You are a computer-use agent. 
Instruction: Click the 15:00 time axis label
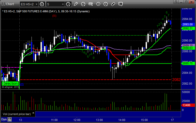coord(144,120)
